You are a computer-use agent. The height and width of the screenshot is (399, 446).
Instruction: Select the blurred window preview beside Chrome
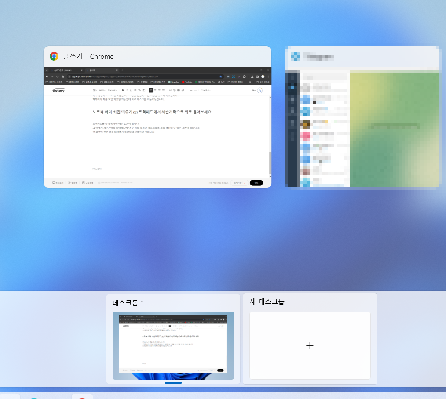click(x=362, y=116)
